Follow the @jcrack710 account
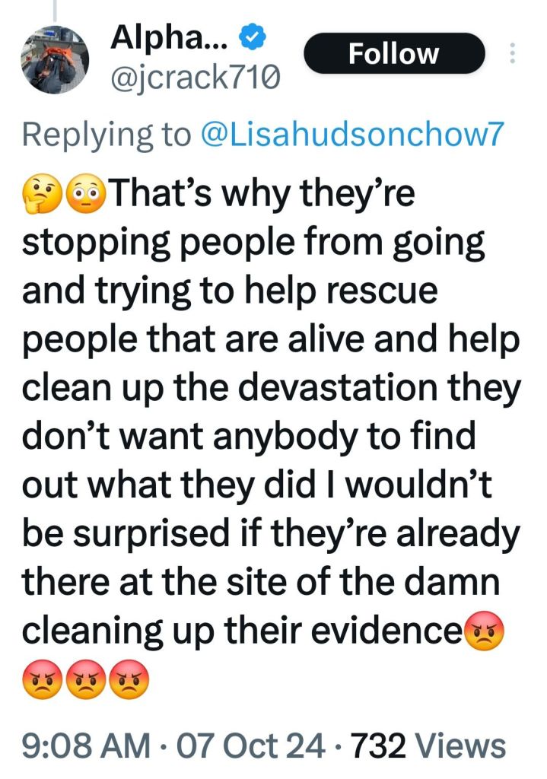 click(x=394, y=53)
